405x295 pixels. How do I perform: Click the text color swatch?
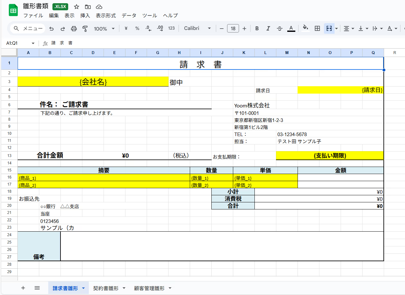coord(291,28)
